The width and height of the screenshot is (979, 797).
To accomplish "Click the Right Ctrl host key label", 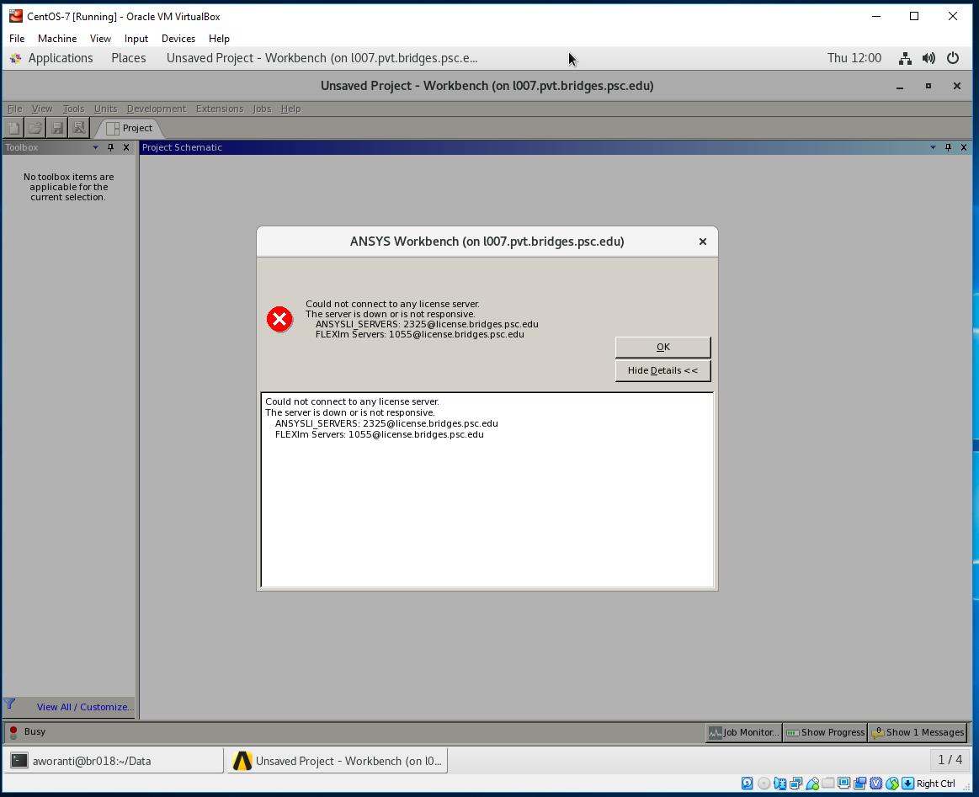I will pos(935,784).
